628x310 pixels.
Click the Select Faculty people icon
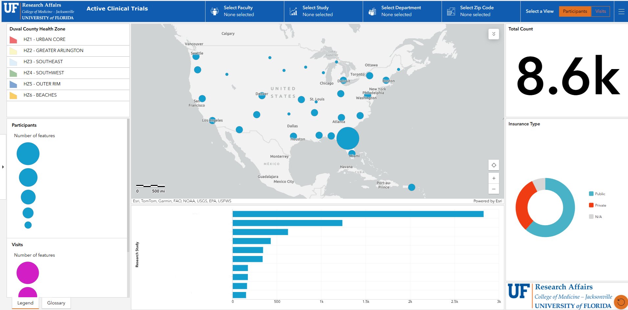coord(215,11)
